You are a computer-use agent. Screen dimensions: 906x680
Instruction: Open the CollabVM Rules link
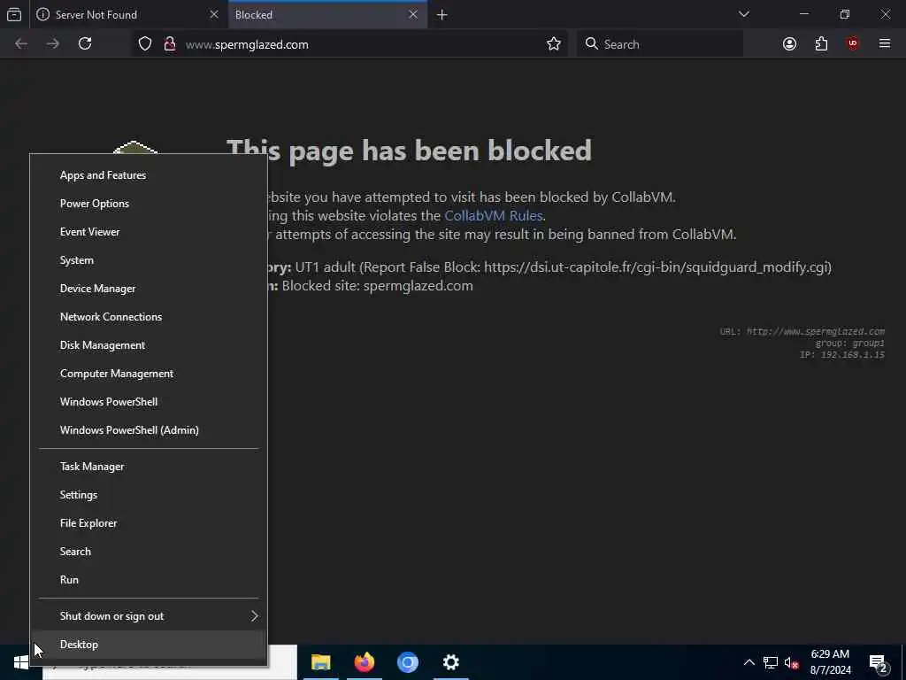[x=494, y=216]
